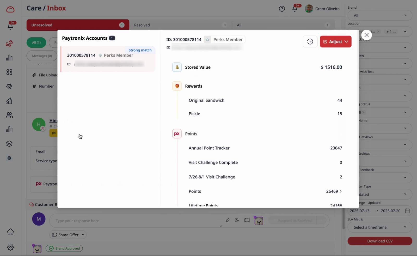Click the email envelope icon under the ID
This screenshot has height=256, width=417.
point(168,48)
